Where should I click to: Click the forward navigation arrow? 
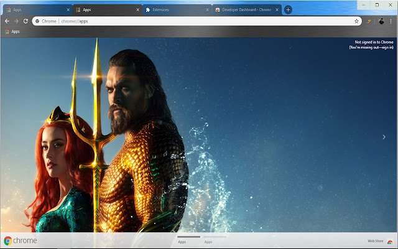(16, 21)
